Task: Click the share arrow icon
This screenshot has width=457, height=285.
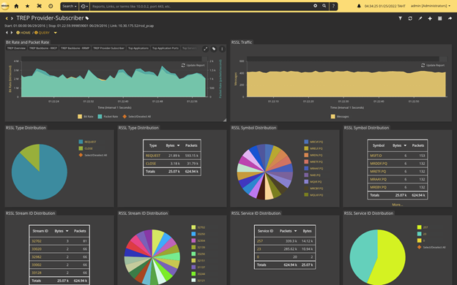Action: pyautogui.click(x=450, y=18)
